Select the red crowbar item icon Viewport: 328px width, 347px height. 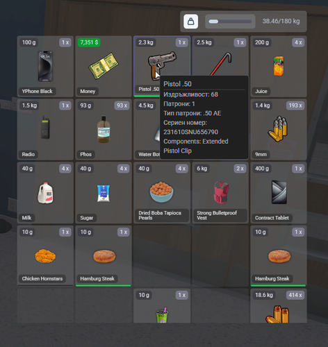221,64
